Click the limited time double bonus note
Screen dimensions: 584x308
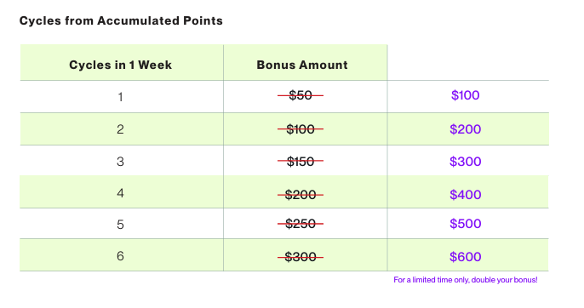tap(466, 280)
